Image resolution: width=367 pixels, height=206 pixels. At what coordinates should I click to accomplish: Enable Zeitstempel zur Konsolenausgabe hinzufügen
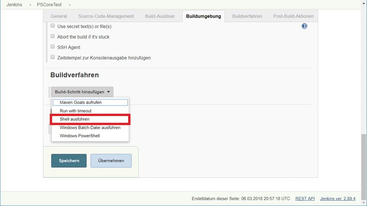click(x=53, y=57)
